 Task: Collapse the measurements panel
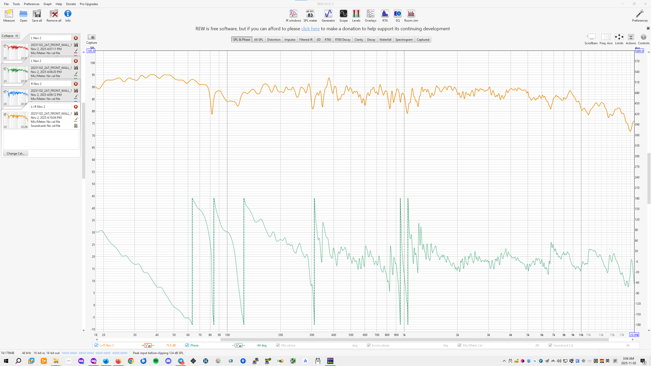pos(10,36)
